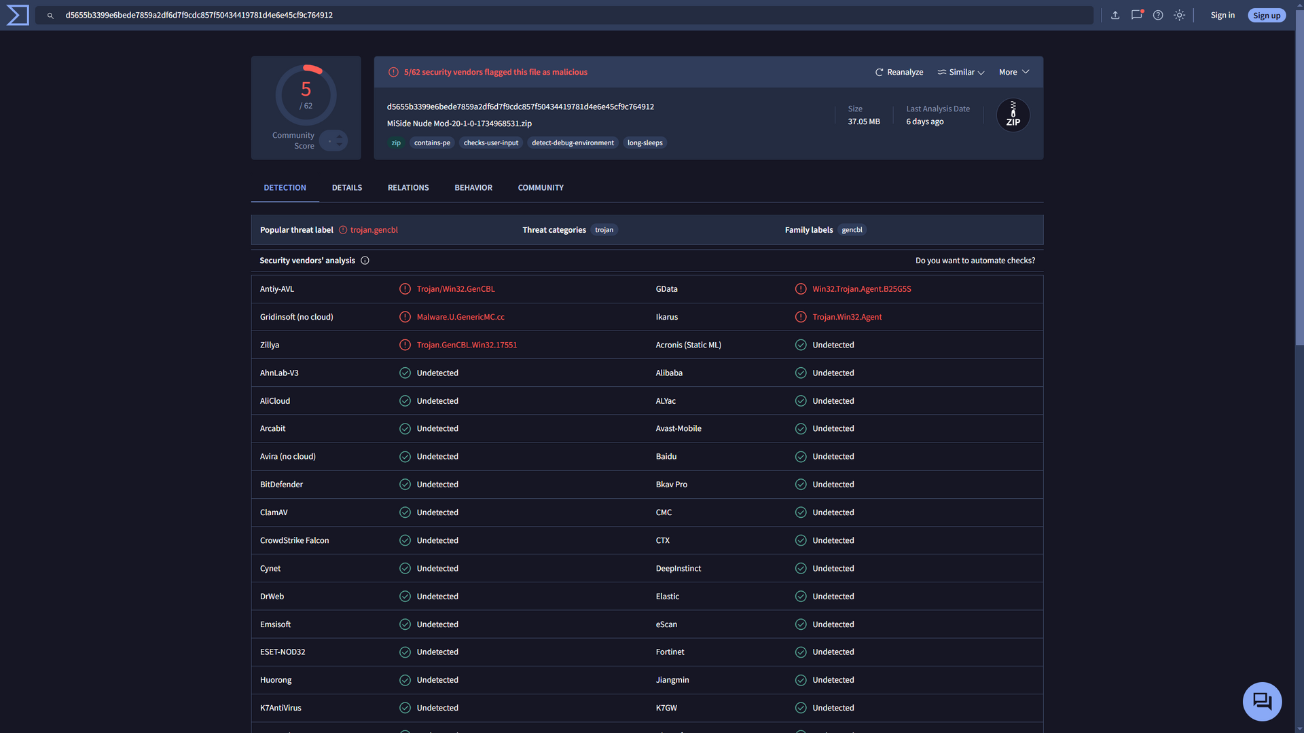The height and width of the screenshot is (733, 1304).
Task: Click the zip tag
Action: click(396, 143)
